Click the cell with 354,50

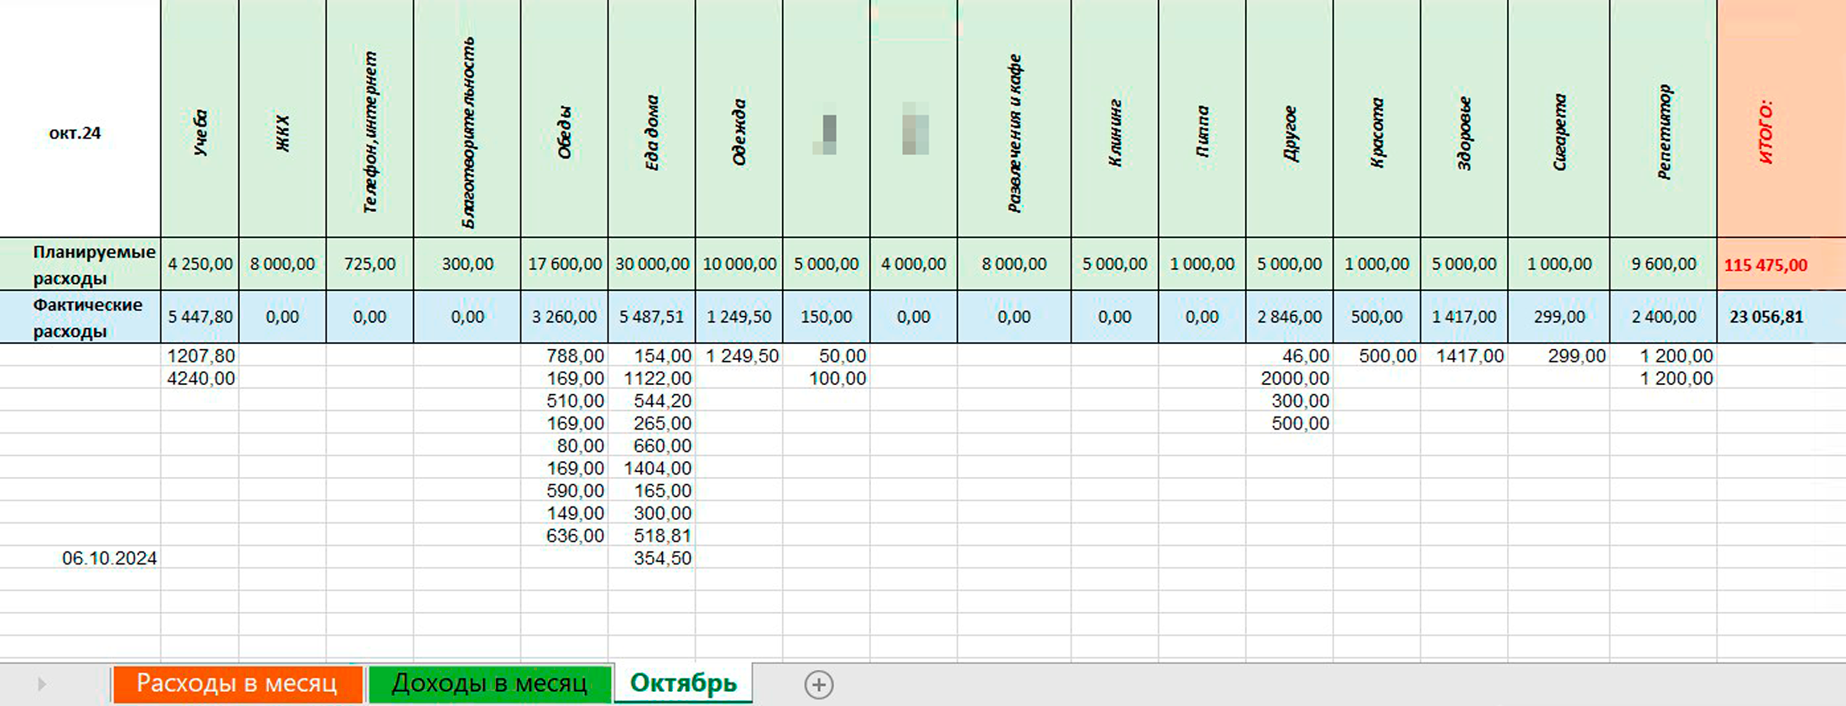pyautogui.click(x=651, y=558)
